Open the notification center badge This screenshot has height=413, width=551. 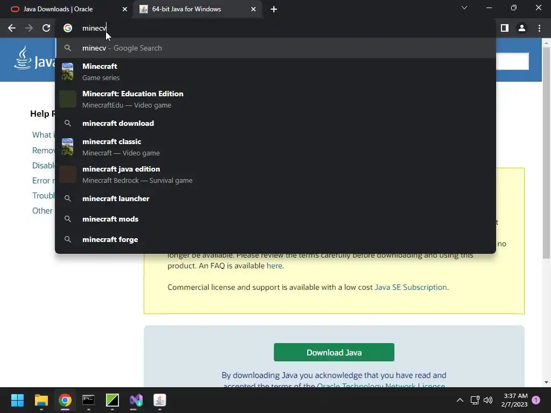pyautogui.click(x=536, y=400)
